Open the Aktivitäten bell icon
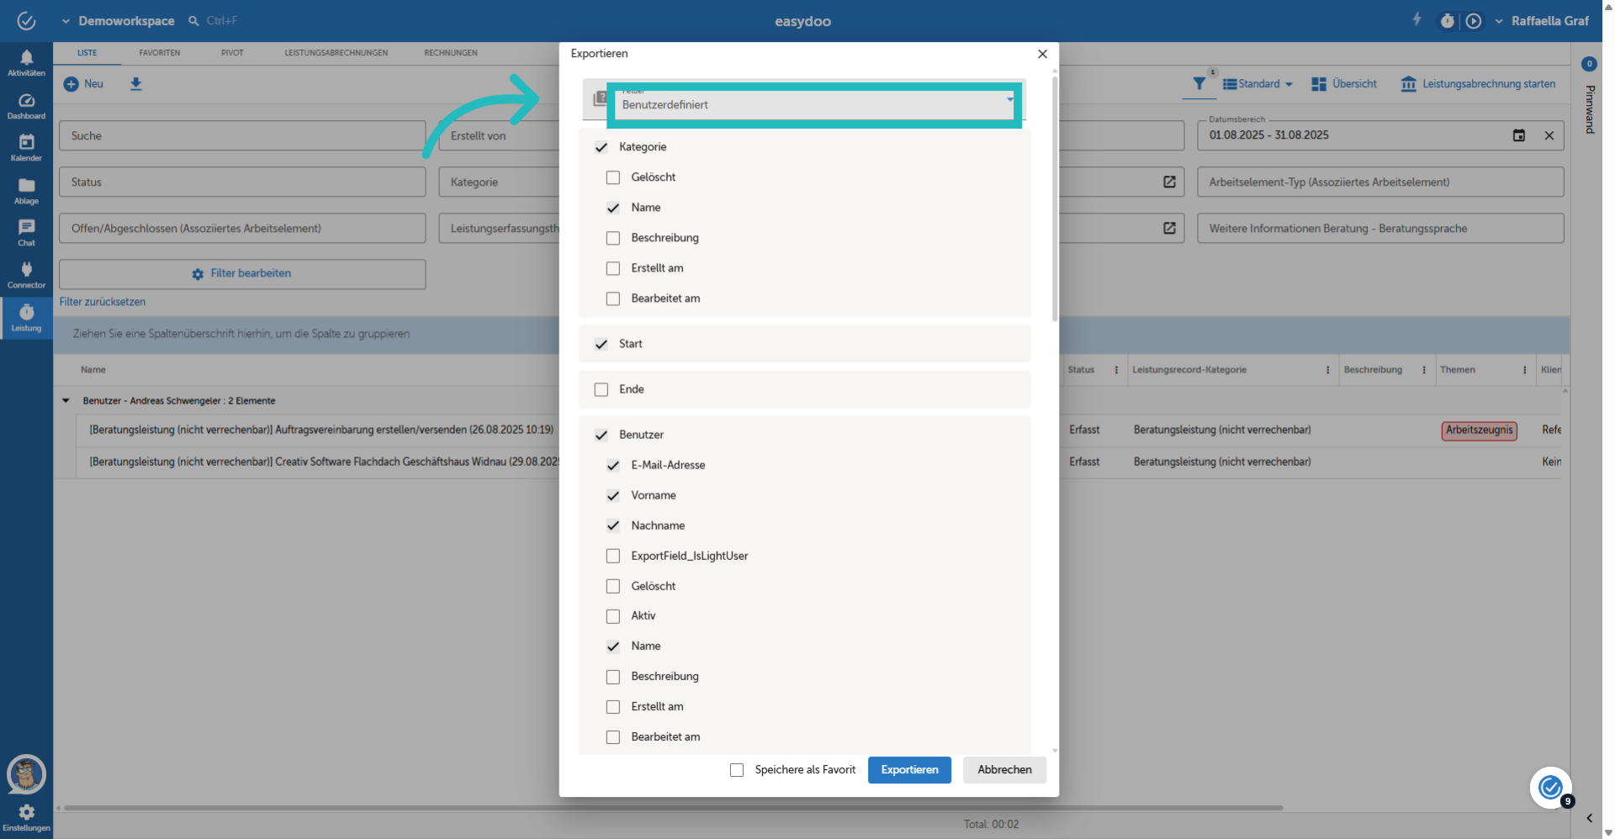 pyautogui.click(x=26, y=58)
